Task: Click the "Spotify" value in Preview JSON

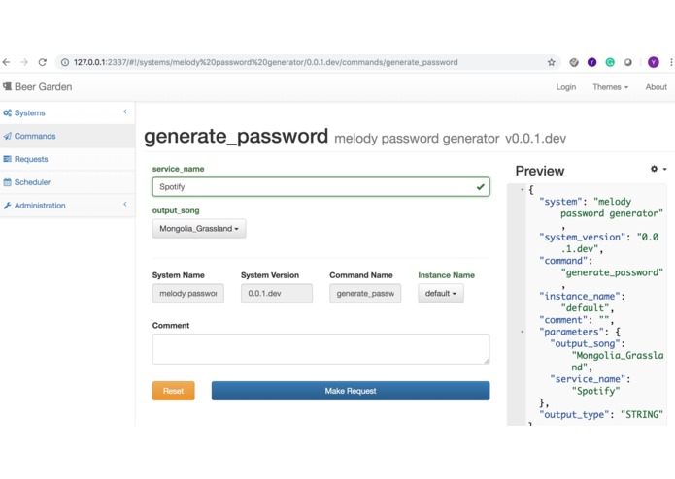Action: [x=595, y=391]
